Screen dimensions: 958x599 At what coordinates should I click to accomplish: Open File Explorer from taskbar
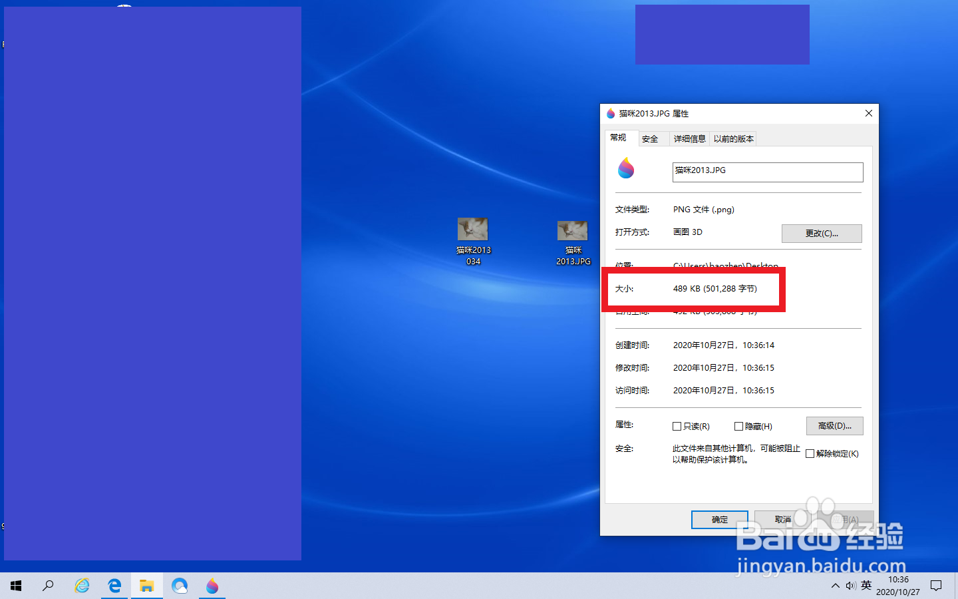(x=147, y=586)
